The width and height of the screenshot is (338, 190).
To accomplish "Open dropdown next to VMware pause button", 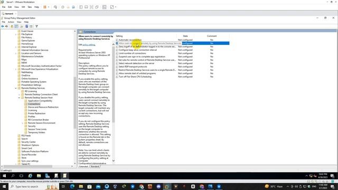I will click(x=49, y=7).
